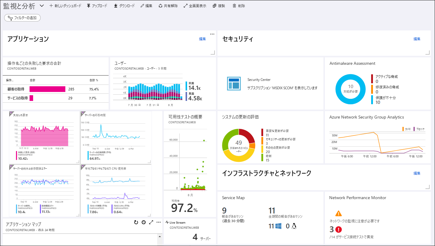Click the 削除 delete button
The image size is (435, 246).
[239, 6]
